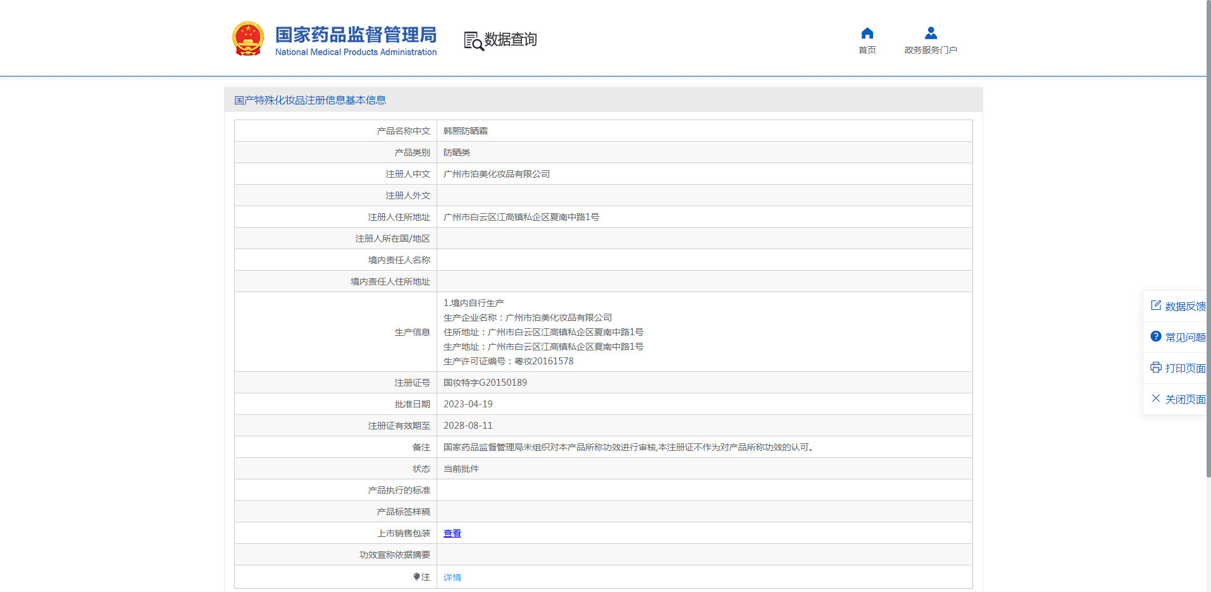Screen dimensions: 1211x592
Task: Click the national emblem logo
Action: tap(248, 39)
